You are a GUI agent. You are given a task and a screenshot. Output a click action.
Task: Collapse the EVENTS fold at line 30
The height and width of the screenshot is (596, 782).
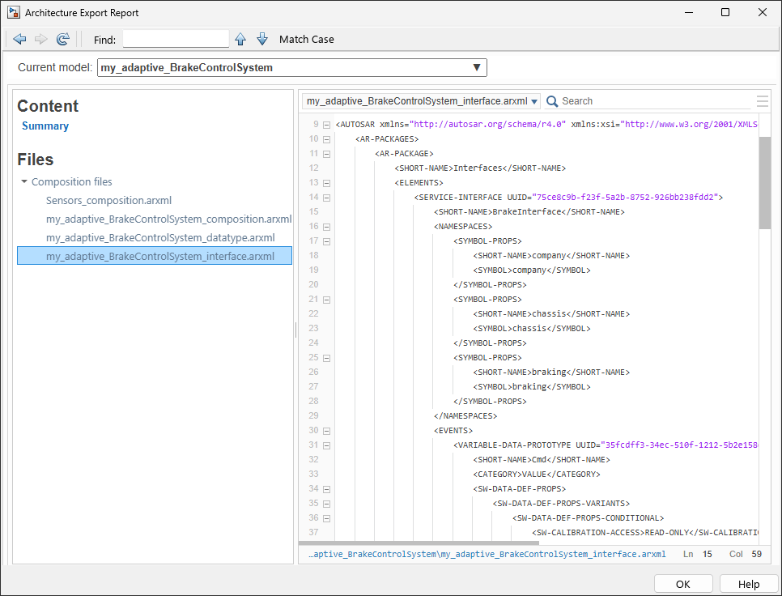pos(327,431)
